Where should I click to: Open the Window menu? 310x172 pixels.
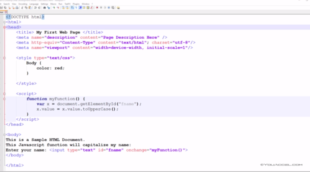[86, 4]
